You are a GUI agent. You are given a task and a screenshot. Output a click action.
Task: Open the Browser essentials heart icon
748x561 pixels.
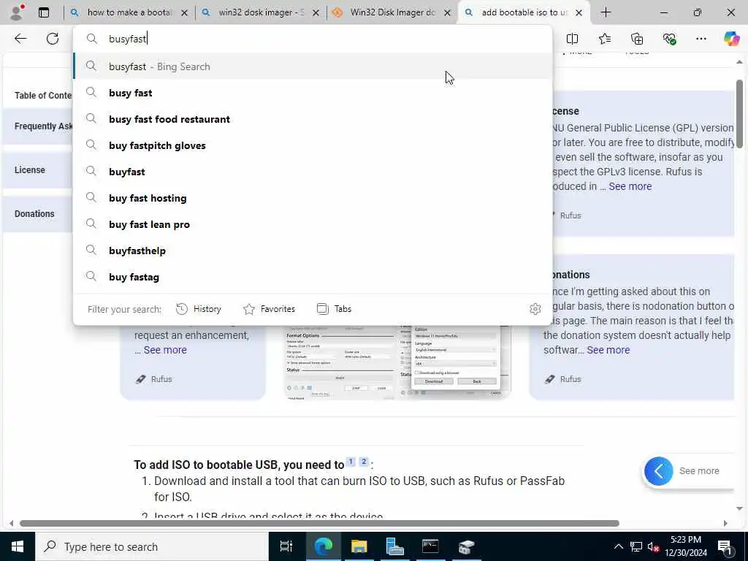click(x=669, y=39)
